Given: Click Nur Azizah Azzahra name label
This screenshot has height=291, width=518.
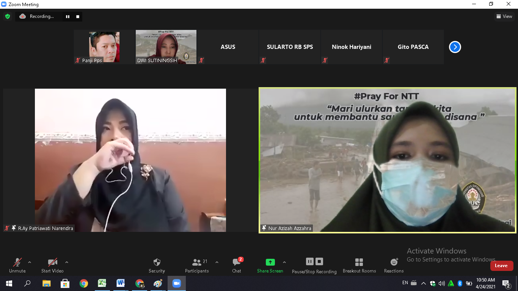Looking at the screenshot, I should tap(290, 228).
